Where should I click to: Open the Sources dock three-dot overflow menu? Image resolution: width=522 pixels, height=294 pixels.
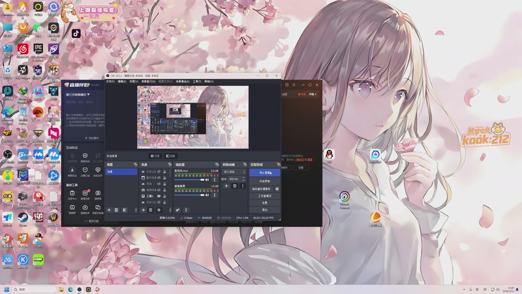pyautogui.click(x=170, y=210)
